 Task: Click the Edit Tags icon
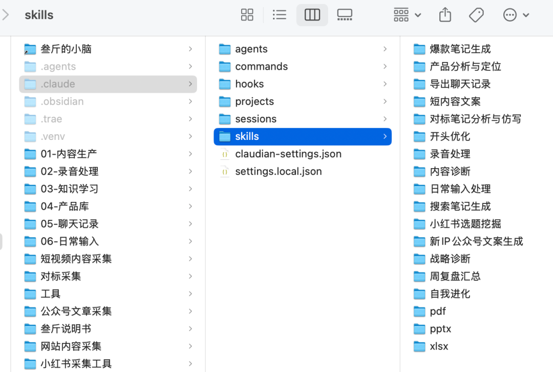[476, 15]
